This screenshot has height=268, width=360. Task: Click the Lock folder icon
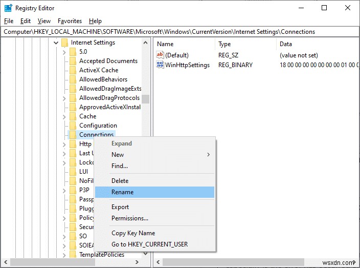(73, 162)
